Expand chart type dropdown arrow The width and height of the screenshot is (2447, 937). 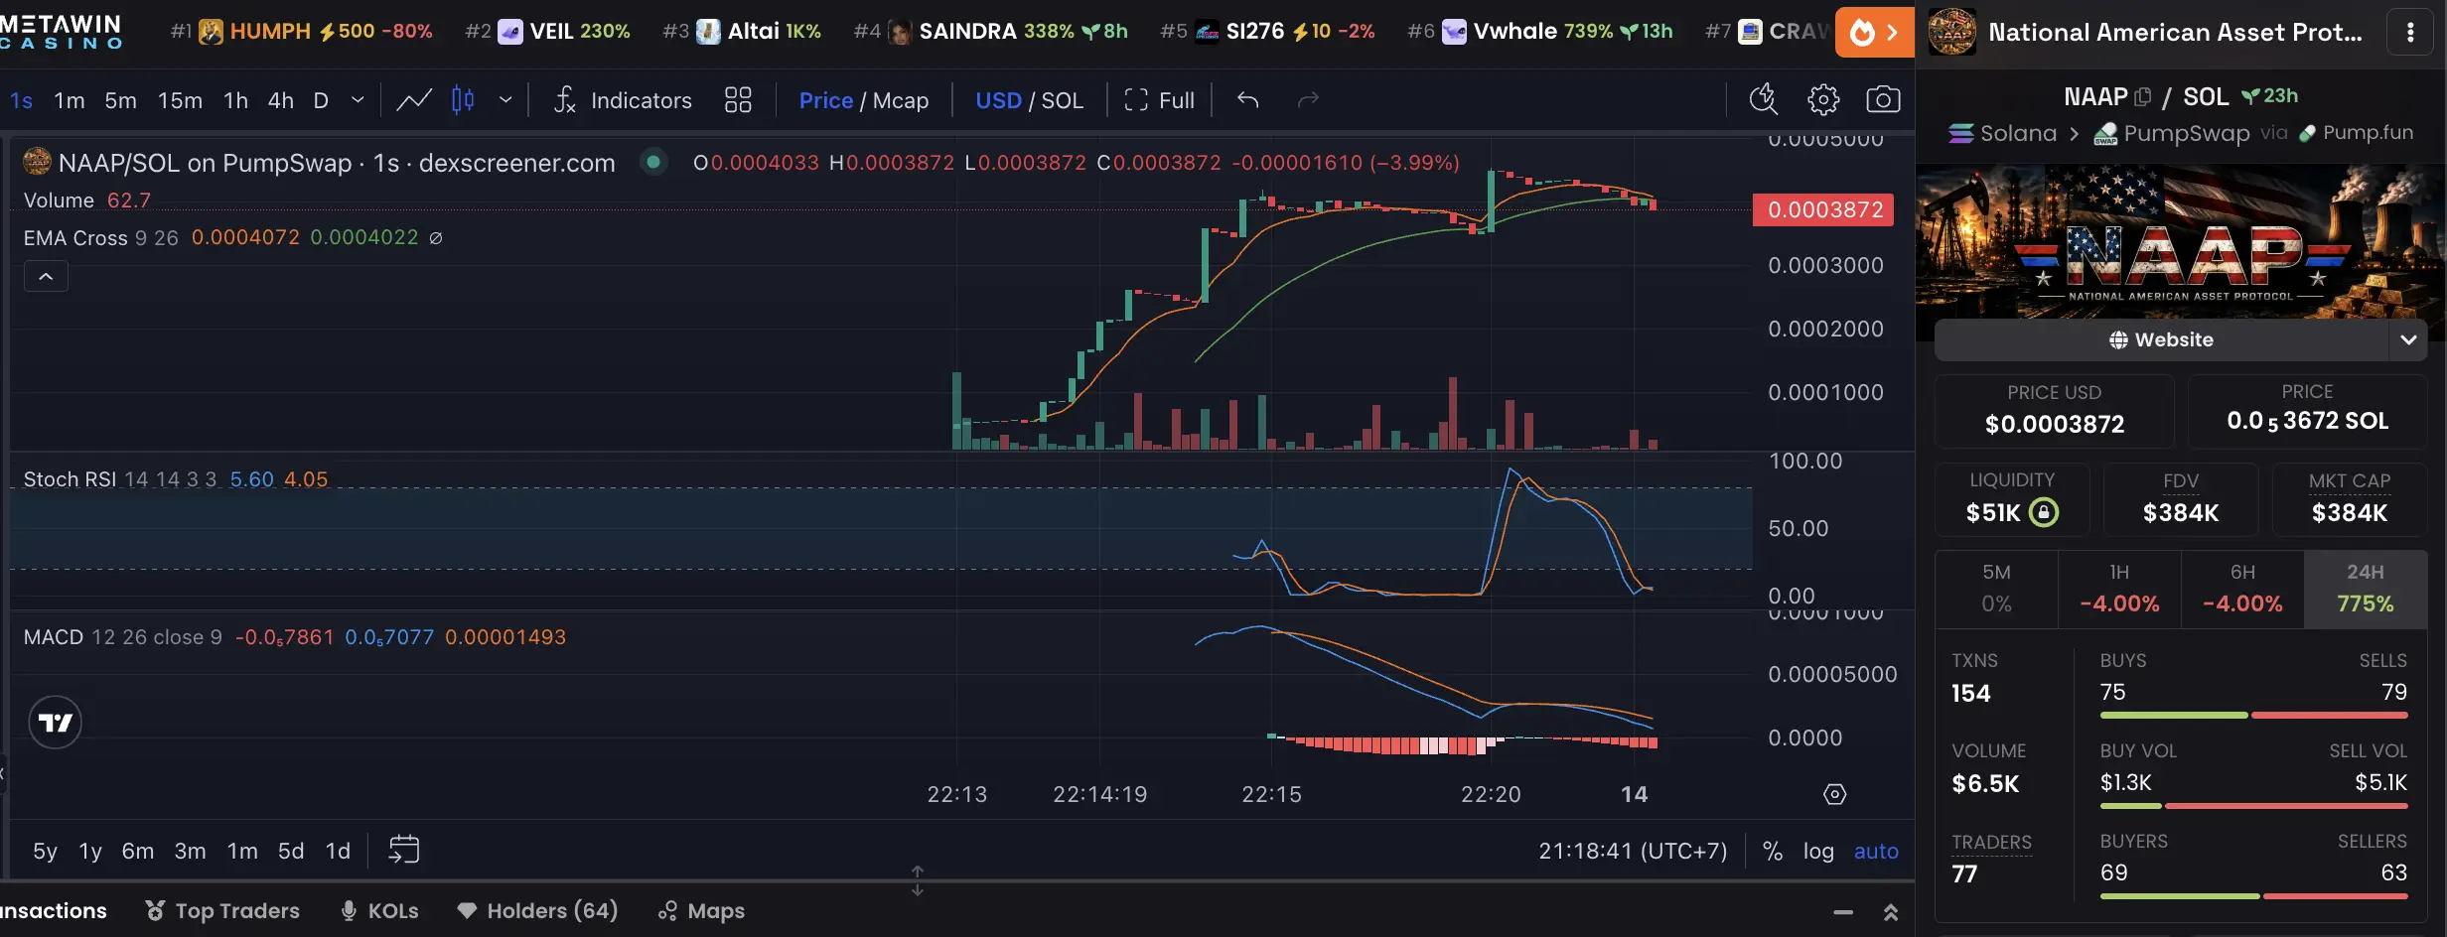(505, 100)
